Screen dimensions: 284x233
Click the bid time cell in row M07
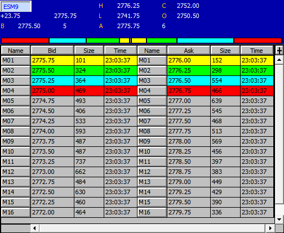tap(121, 121)
